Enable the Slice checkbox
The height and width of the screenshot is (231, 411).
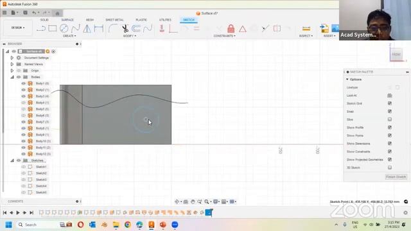[390, 119]
